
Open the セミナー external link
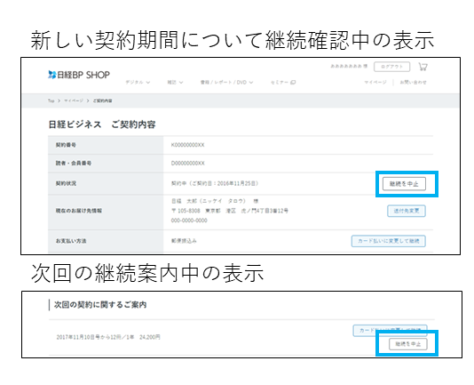(x=283, y=82)
